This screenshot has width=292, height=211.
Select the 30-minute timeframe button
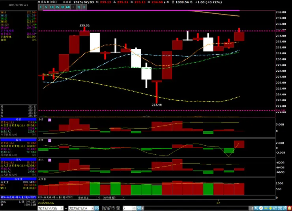pyautogui.click(x=63, y=7)
